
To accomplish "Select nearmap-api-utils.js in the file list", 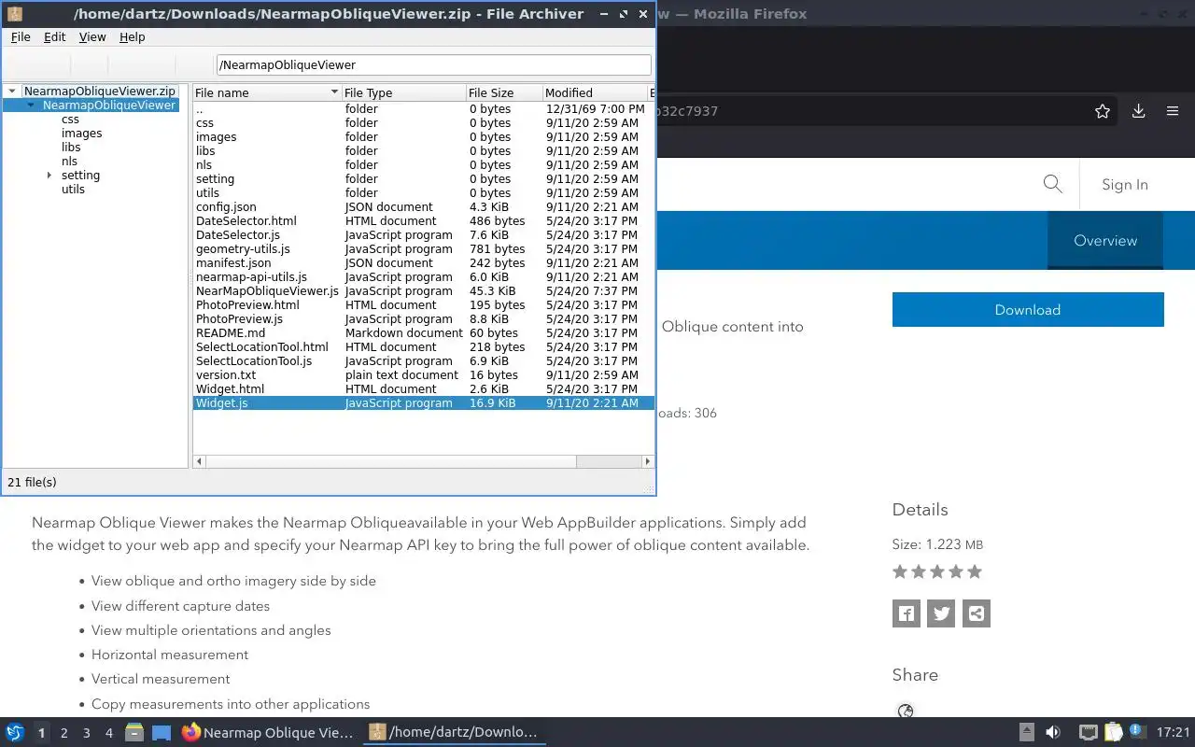I will click(423, 277).
